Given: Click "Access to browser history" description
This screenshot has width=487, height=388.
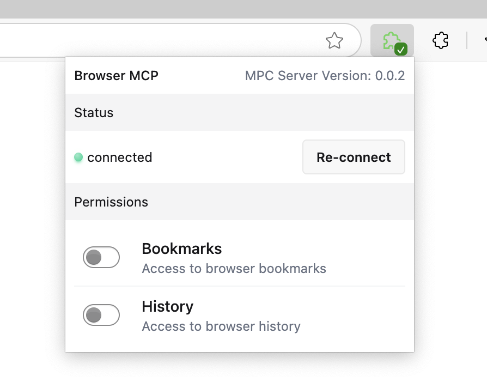Looking at the screenshot, I should point(221,326).
